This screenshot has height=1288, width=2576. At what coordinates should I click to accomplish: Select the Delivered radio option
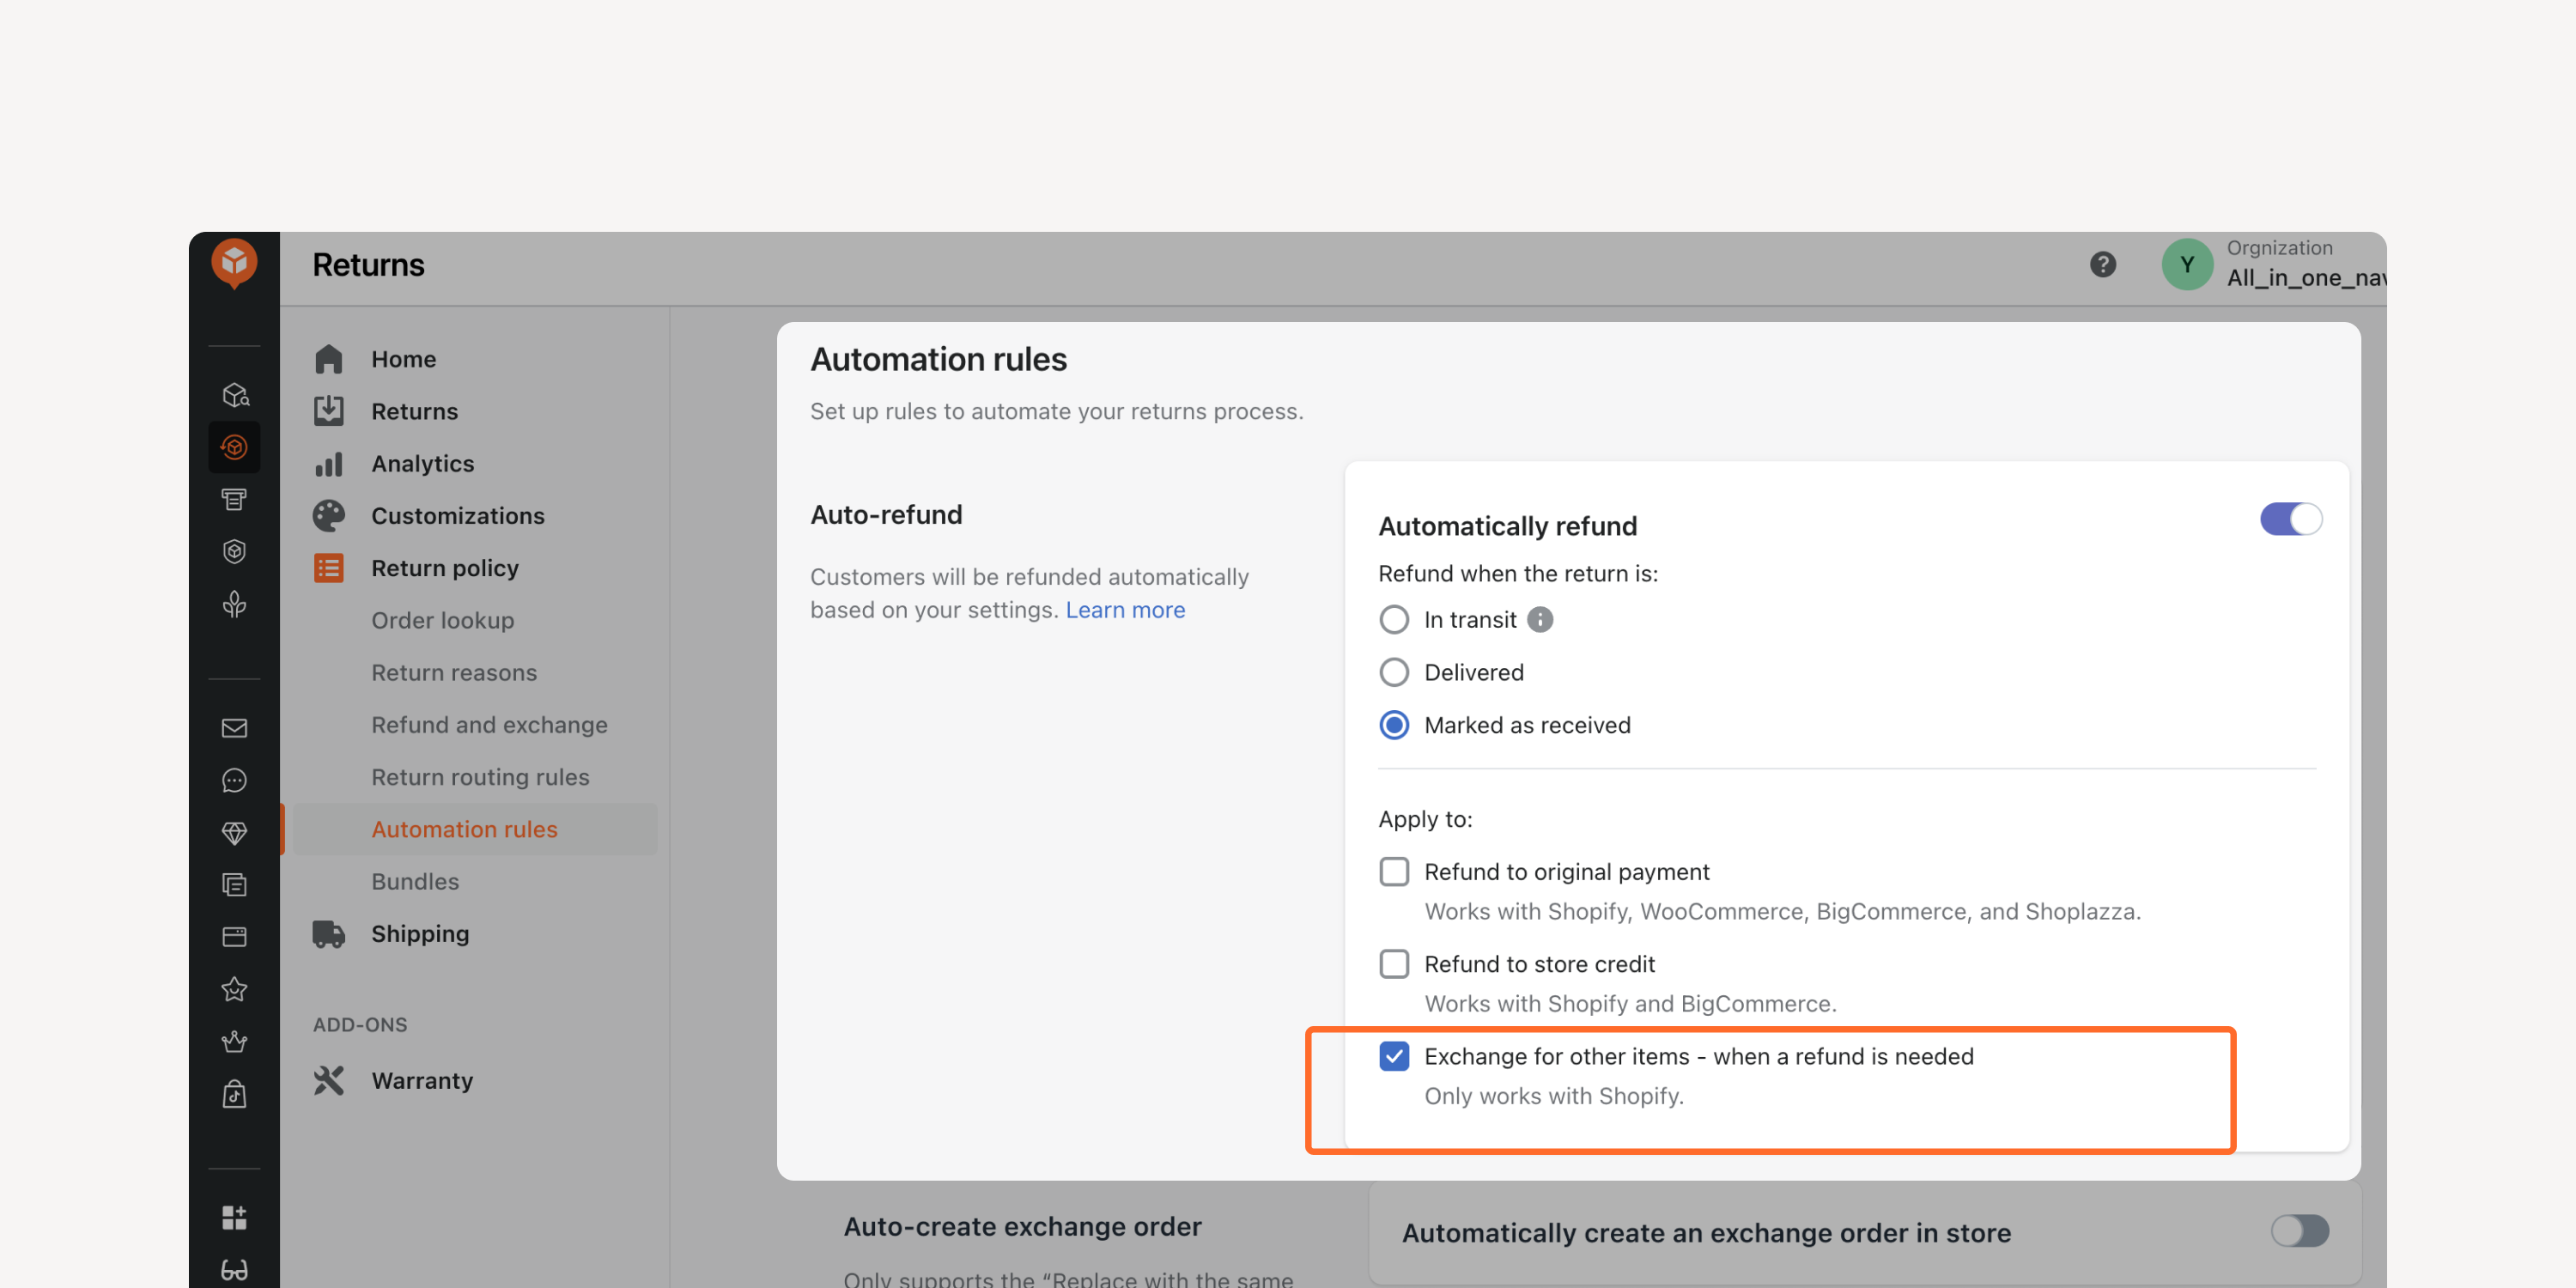point(1394,672)
